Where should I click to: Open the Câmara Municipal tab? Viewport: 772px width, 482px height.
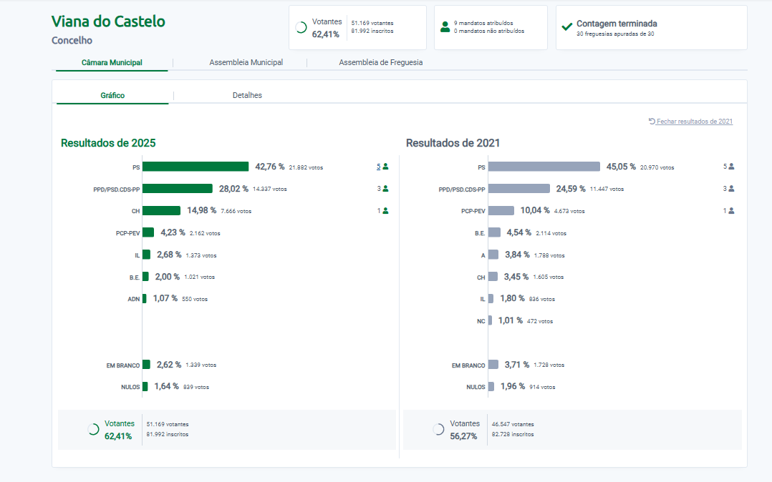(x=112, y=62)
